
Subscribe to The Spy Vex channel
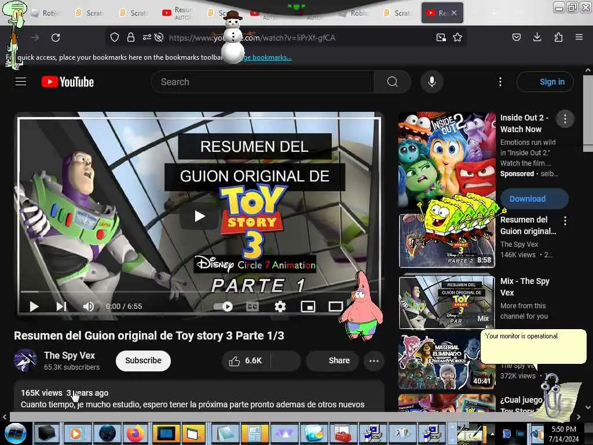pos(143,360)
